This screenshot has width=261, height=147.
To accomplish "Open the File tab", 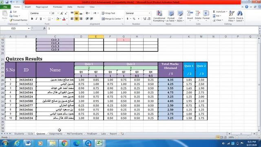I will point(5,7).
